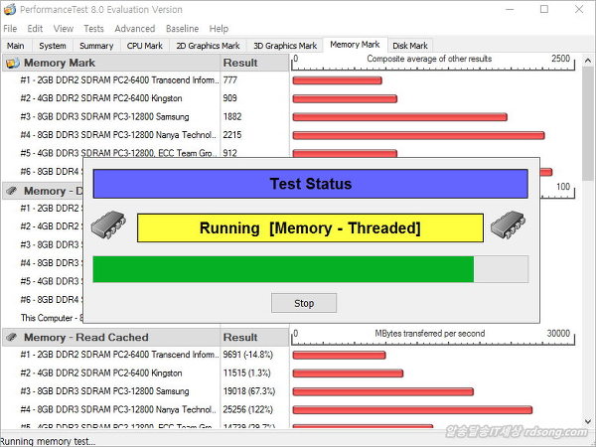Select Memory Mark row #1 2GB DDR2 Transcend

pos(120,80)
